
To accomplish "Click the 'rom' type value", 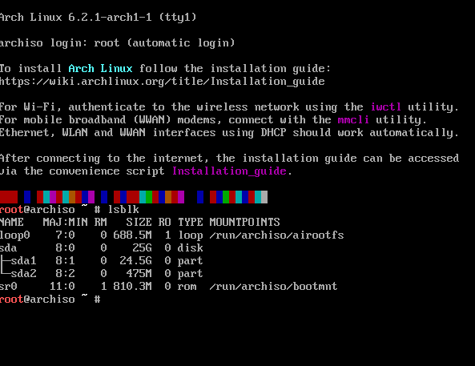I will pos(187,287).
